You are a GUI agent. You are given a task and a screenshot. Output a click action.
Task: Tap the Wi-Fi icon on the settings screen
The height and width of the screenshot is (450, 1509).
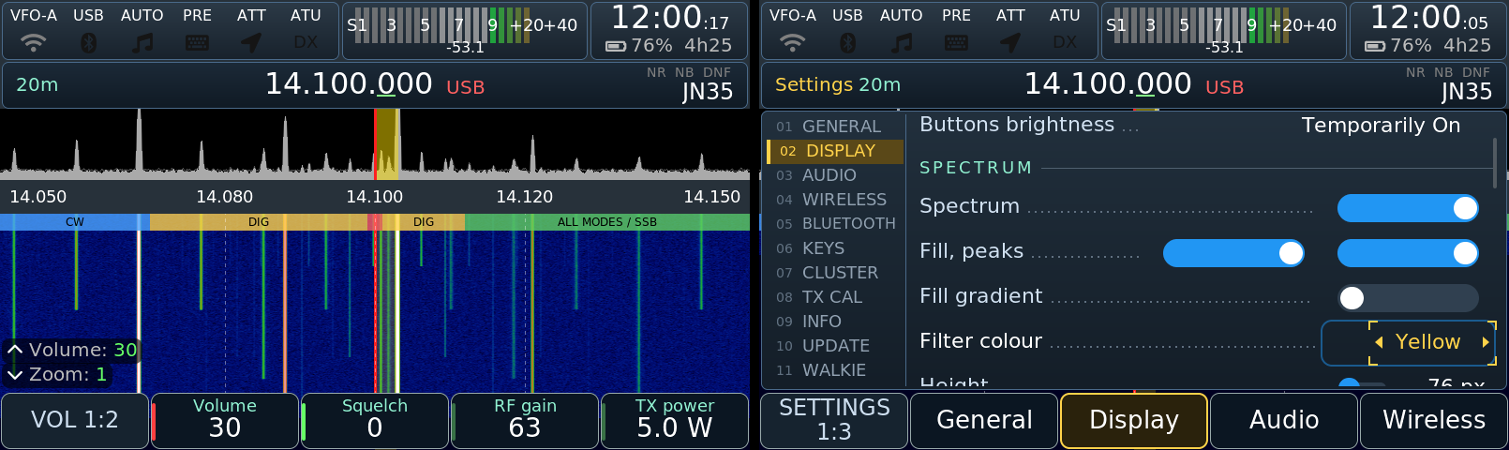793,42
